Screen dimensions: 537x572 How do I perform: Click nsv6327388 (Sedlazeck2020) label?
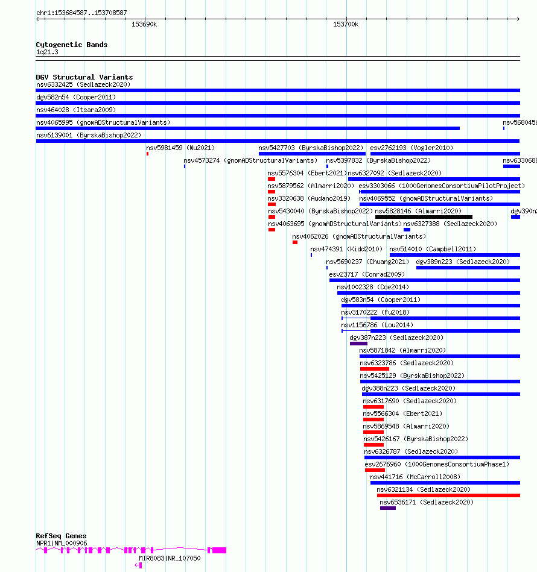coord(450,224)
